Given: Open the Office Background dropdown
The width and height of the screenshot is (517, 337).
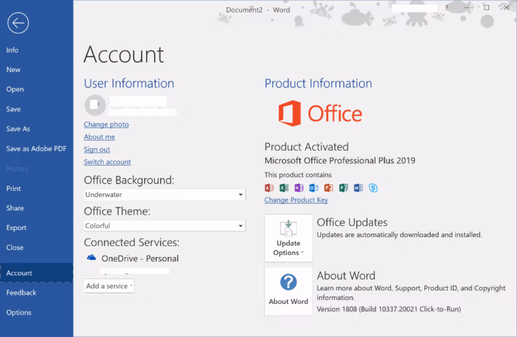Looking at the screenshot, I should [x=164, y=194].
